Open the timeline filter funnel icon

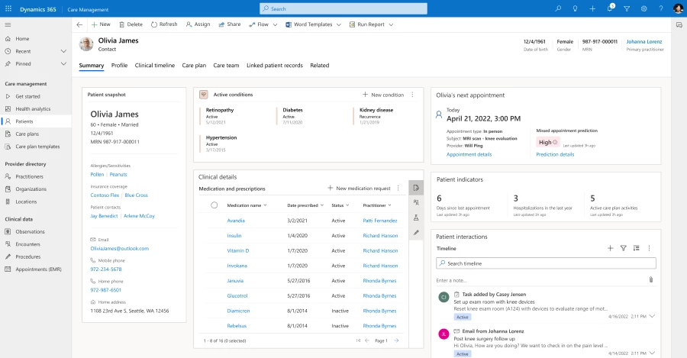(x=623, y=248)
